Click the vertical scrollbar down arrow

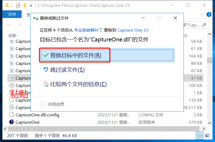pos(210,123)
